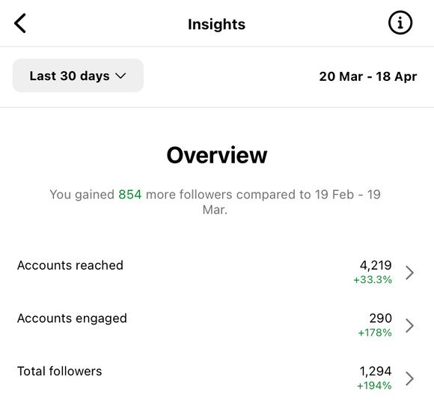Click the +178% change indicator

375,333
